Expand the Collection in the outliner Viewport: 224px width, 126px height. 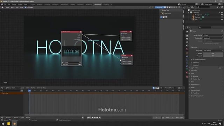coord(189,13)
